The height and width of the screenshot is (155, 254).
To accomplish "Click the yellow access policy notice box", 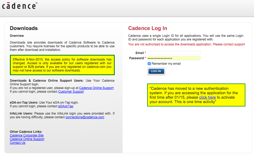I will tap(62, 65).
